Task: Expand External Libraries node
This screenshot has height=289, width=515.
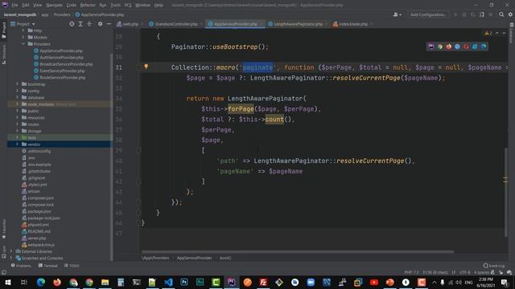Action: pyautogui.click(x=11, y=251)
